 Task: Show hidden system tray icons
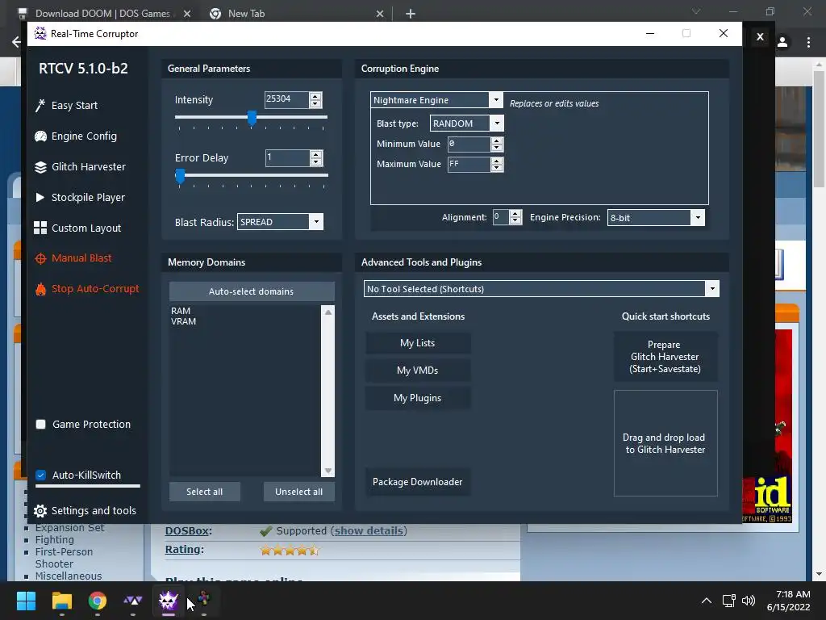coord(707,601)
